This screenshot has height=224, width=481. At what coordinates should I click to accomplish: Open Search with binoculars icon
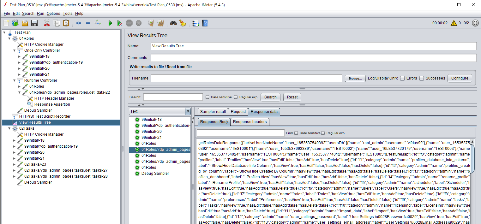(173, 23)
